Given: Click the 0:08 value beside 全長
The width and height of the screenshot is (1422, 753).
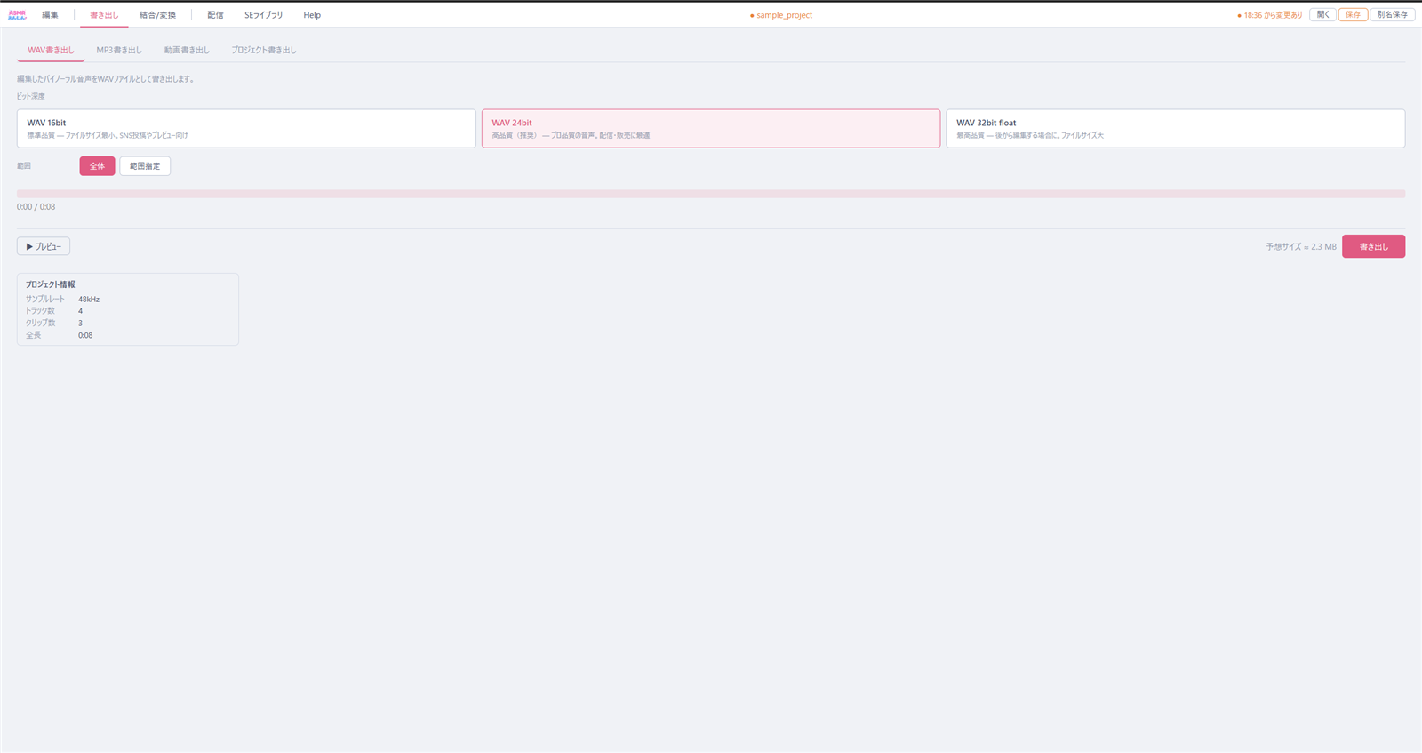Looking at the screenshot, I should [x=85, y=335].
